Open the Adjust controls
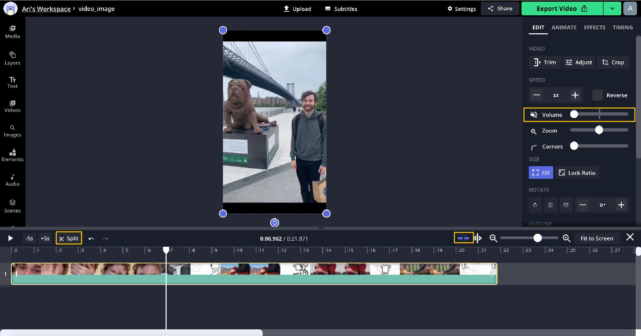This screenshot has height=336, width=641. (579, 62)
